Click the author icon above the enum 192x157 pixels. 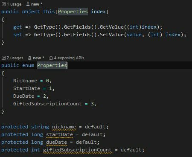click(29, 58)
